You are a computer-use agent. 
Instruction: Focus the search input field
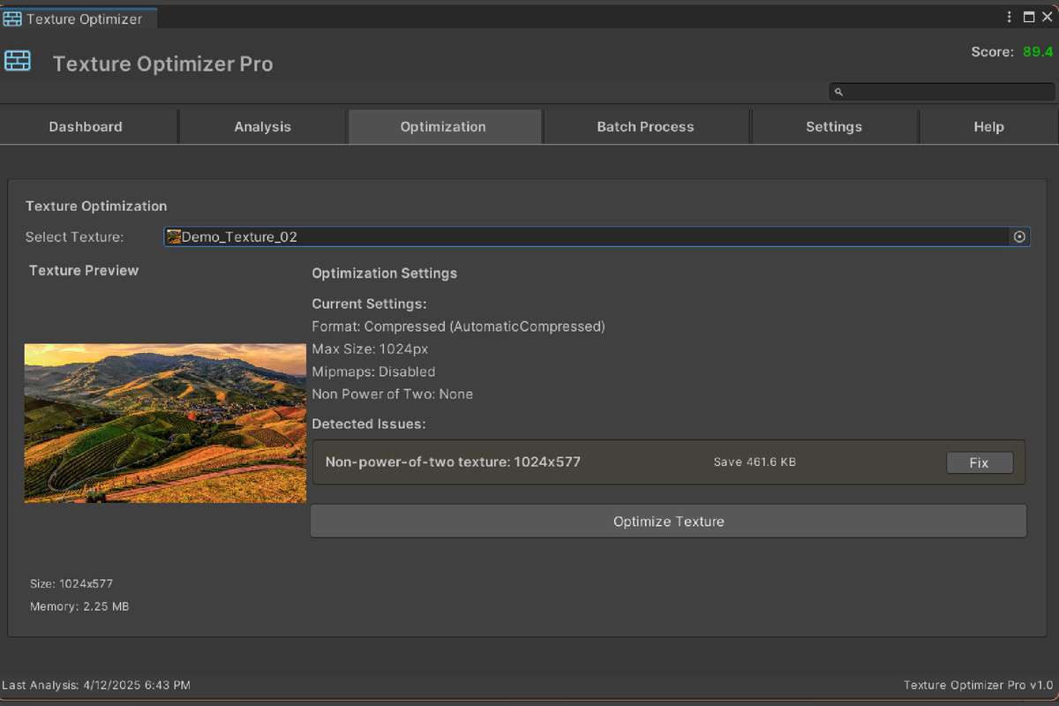pos(942,92)
